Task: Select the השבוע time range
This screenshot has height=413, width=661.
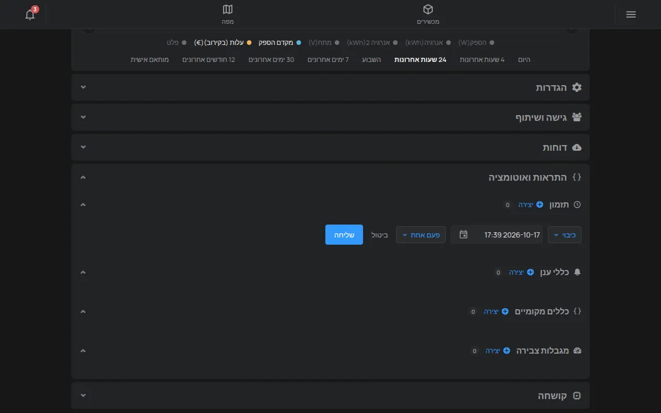Action: [371, 59]
